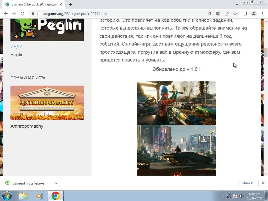Share this page icon

pyautogui.click(x=227, y=14)
